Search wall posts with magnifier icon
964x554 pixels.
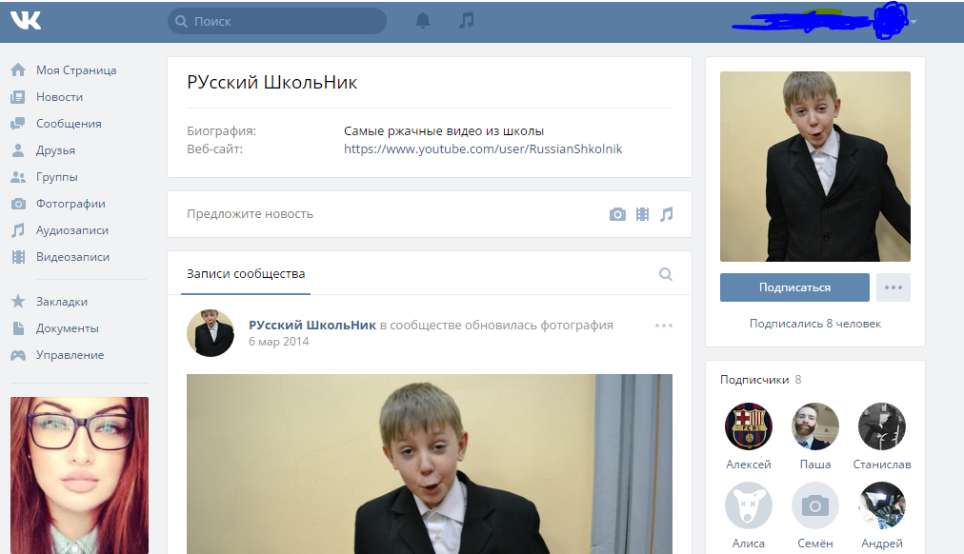(665, 274)
